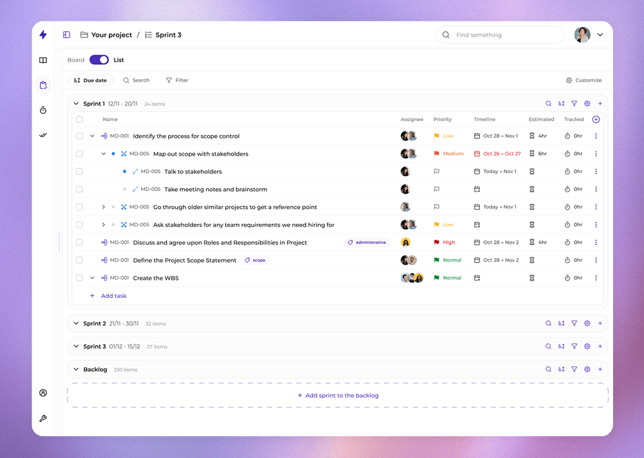Collapse the Sprint 1 section chevron
The height and width of the screenshot is (458, 644).
coord(76,104)
